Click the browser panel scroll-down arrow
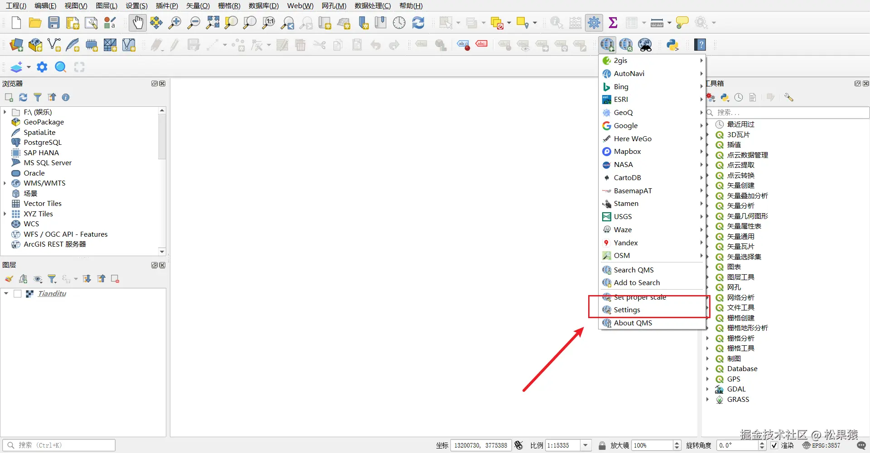This screenshot has height=453, width=870. (x=162, y=252)
